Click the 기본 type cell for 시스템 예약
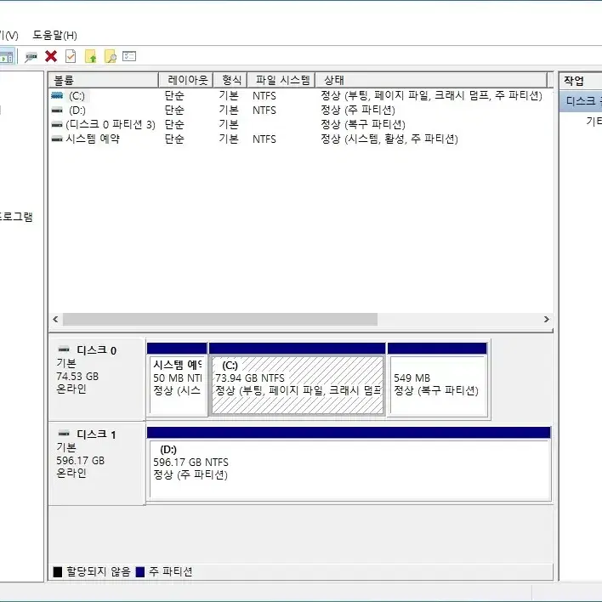 229,139
